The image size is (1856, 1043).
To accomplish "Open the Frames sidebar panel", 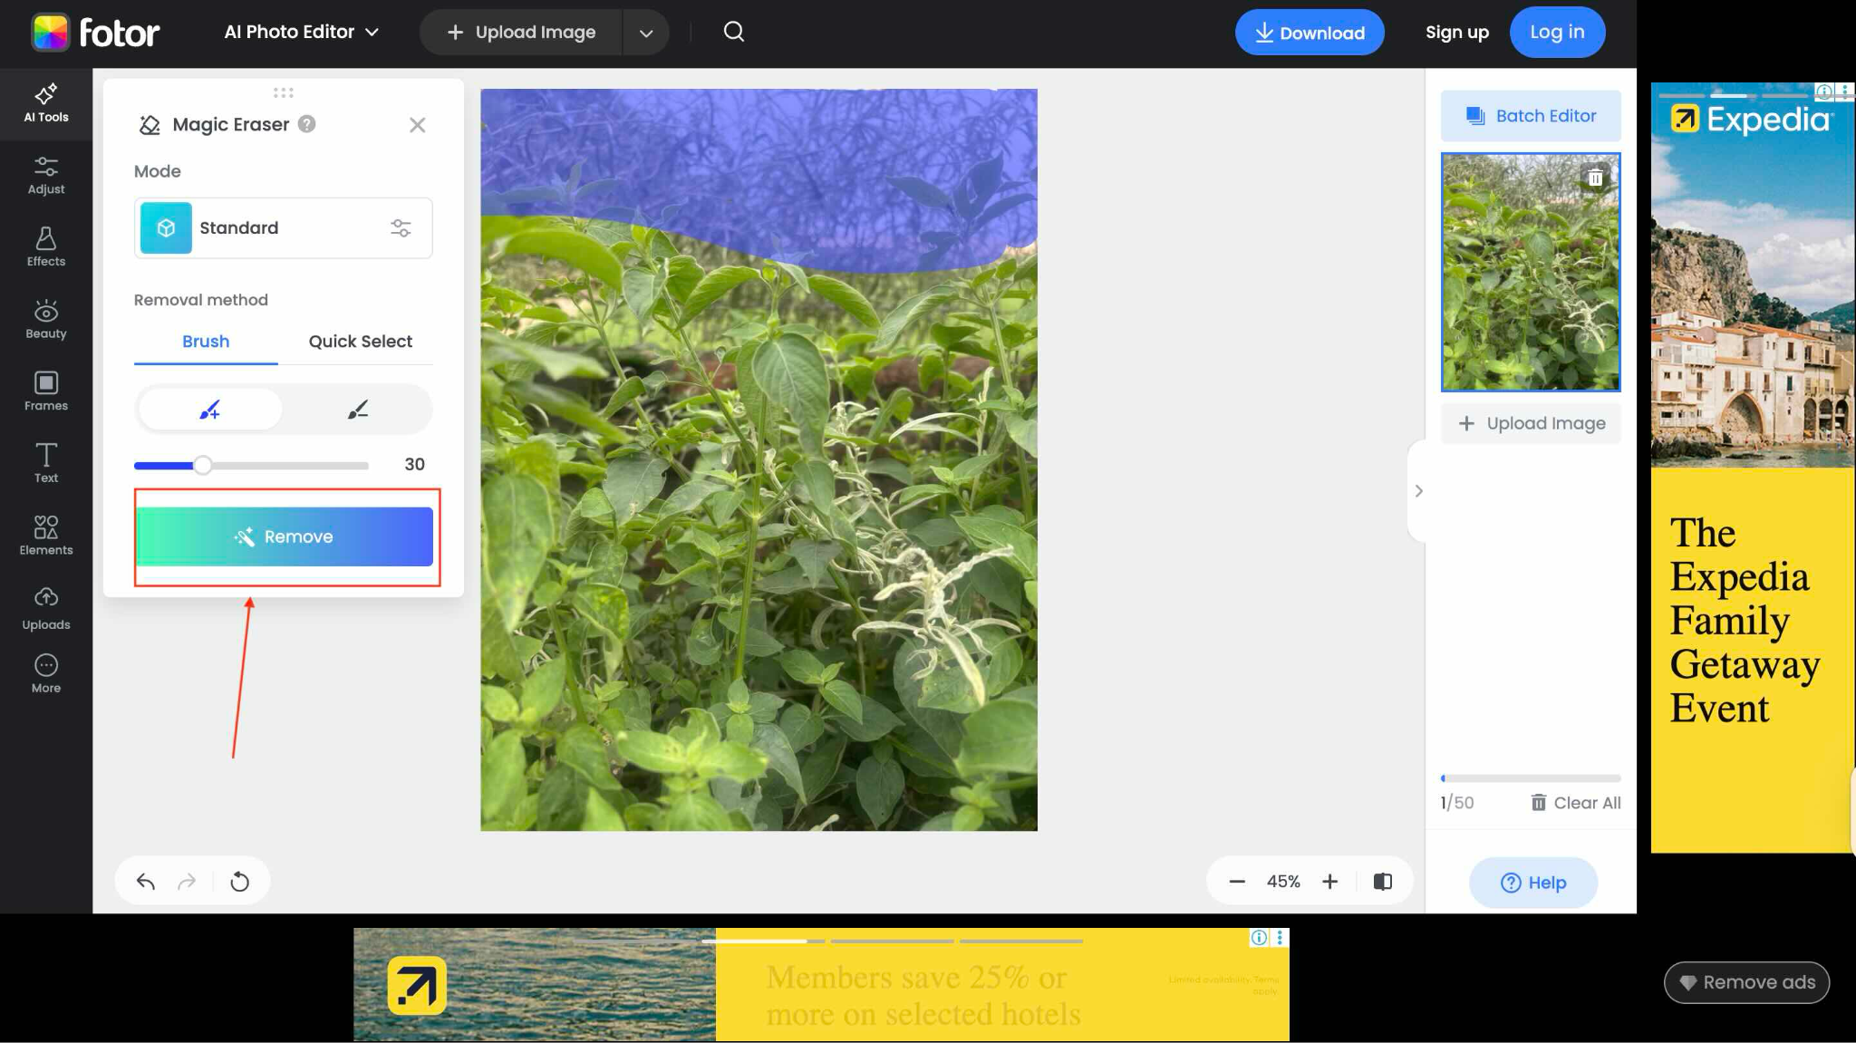I will (45, 391).
